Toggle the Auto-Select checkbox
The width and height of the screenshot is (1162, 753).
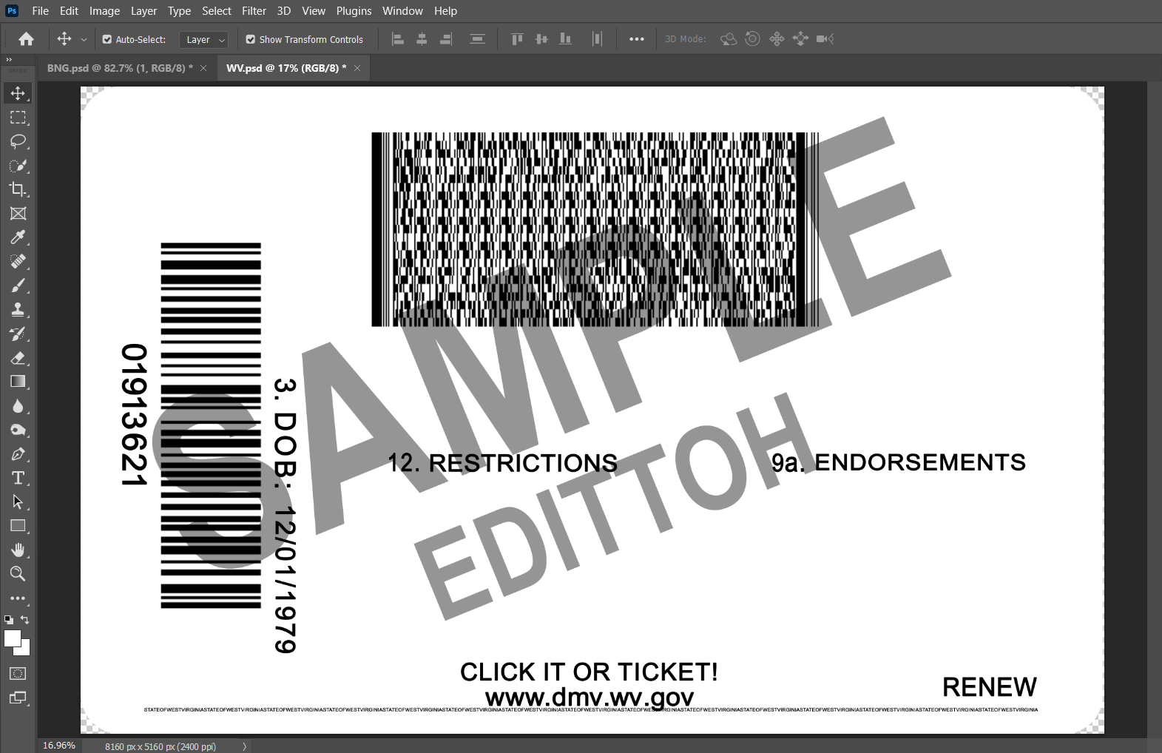(x=107, y=39)
